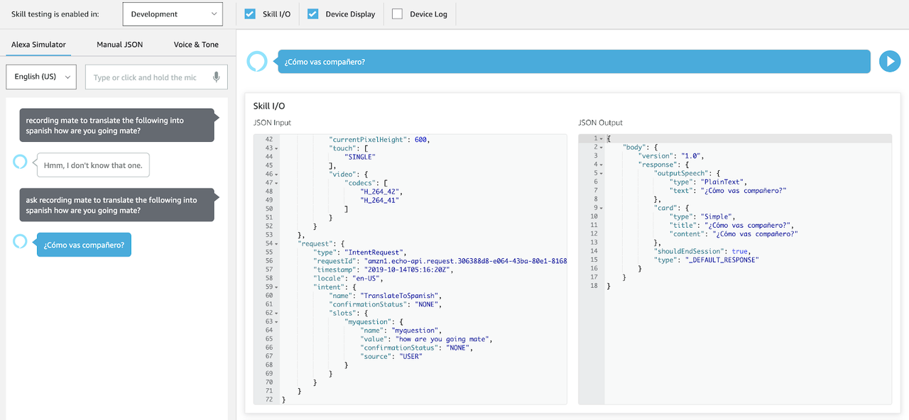Click the JSON Input panel label
This screenshot has height=420, width=909.
tap(272, 123)
